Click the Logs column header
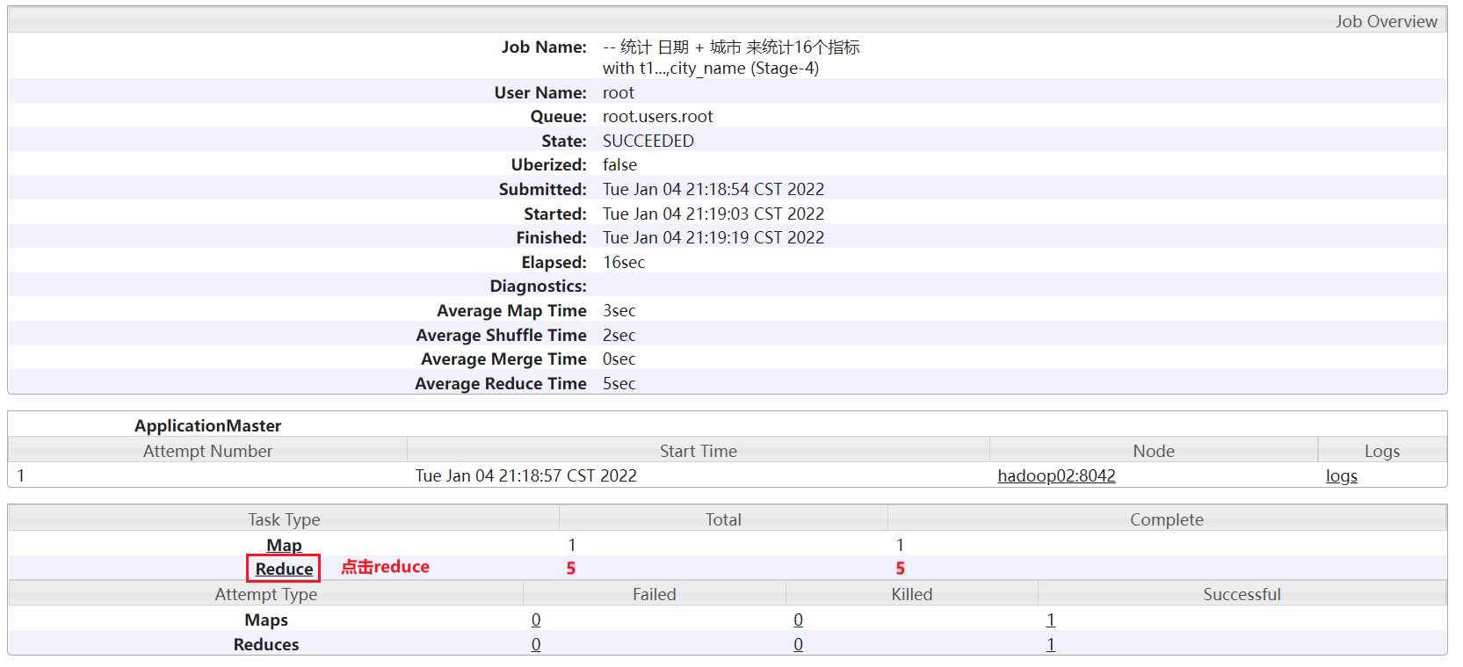The image size is (1463, 667). (1382, 451)
